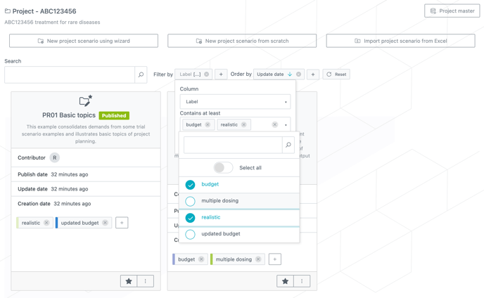Image resolution: width=484 pixels, height=298 pixels.
Task: Add a new label to PR01 card
Action: point(122,223)
